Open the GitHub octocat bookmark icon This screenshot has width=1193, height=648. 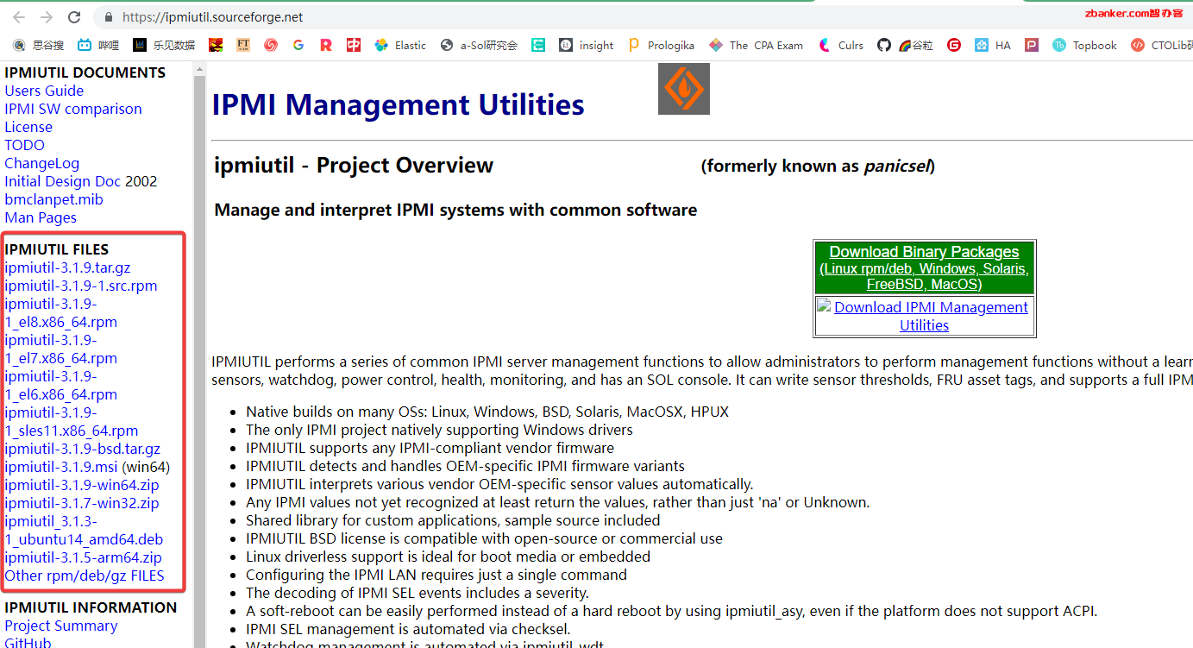884,45
